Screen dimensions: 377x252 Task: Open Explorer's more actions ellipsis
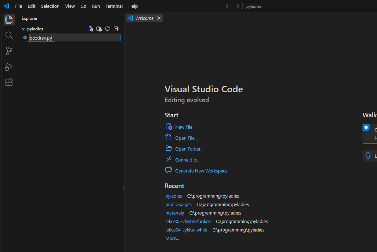tap(117, 18)
